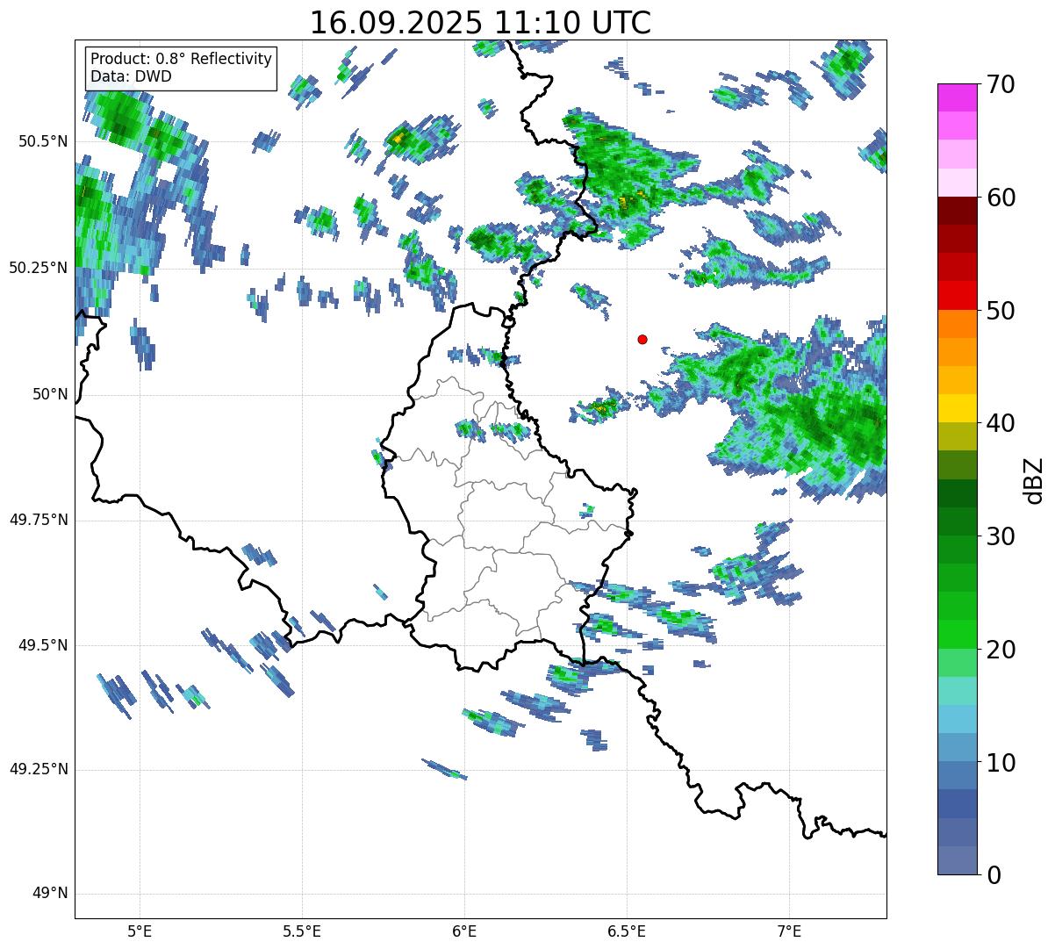
Task: Click the bright green colorbar segment at 20
Action: (x=957, y=635)
